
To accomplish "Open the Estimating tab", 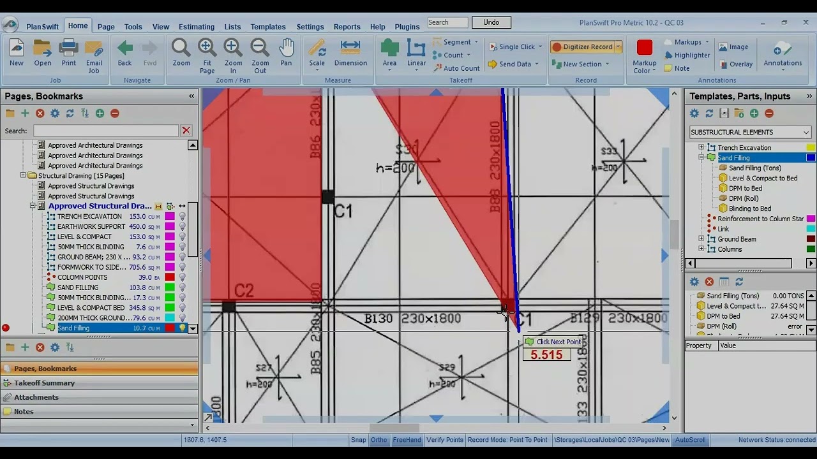I will coord(196,27).
